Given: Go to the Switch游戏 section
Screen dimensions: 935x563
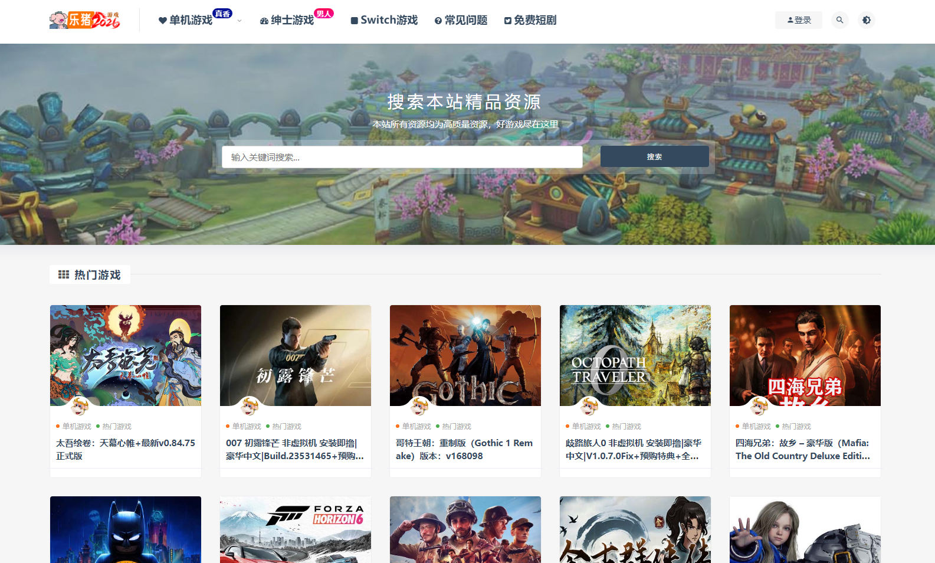Looking at the screenshot, I should (384, 20).
